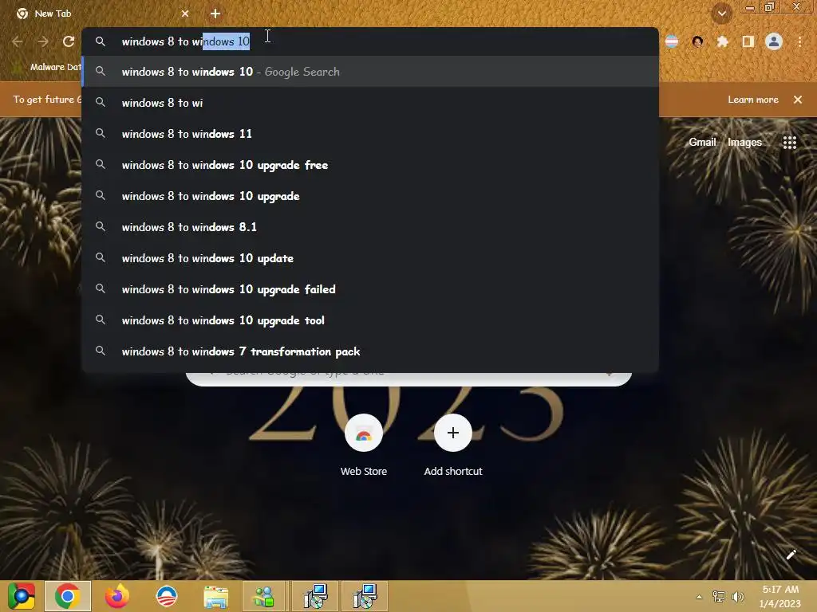
Task: Open the Google apps grid
Action: pyautogui.click(x=789, y=142)
